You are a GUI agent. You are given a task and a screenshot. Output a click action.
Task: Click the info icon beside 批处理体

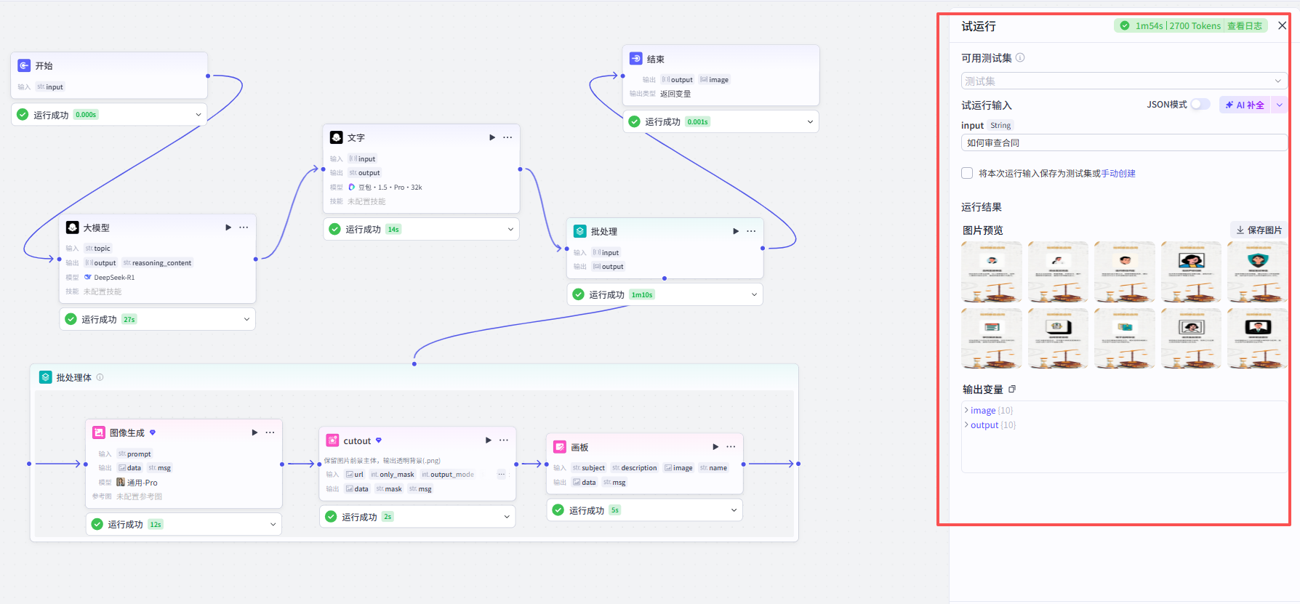[x=100, y=377]
